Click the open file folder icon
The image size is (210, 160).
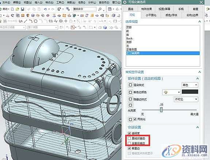17,9
